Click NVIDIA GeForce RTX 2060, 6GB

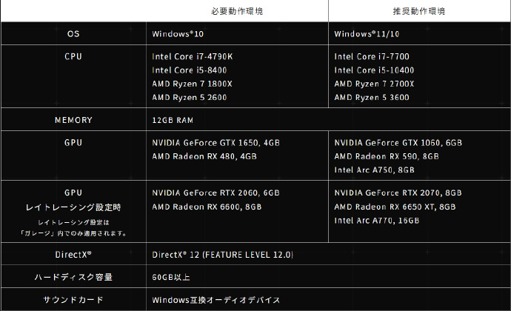[216, 193]
